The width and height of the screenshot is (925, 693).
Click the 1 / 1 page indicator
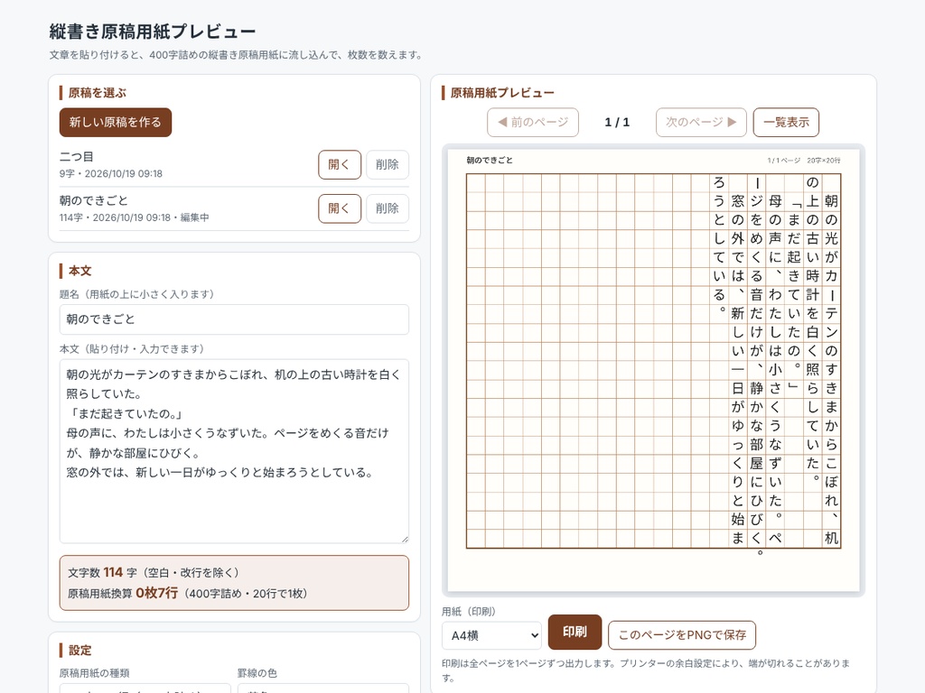(x=617, y=122)
